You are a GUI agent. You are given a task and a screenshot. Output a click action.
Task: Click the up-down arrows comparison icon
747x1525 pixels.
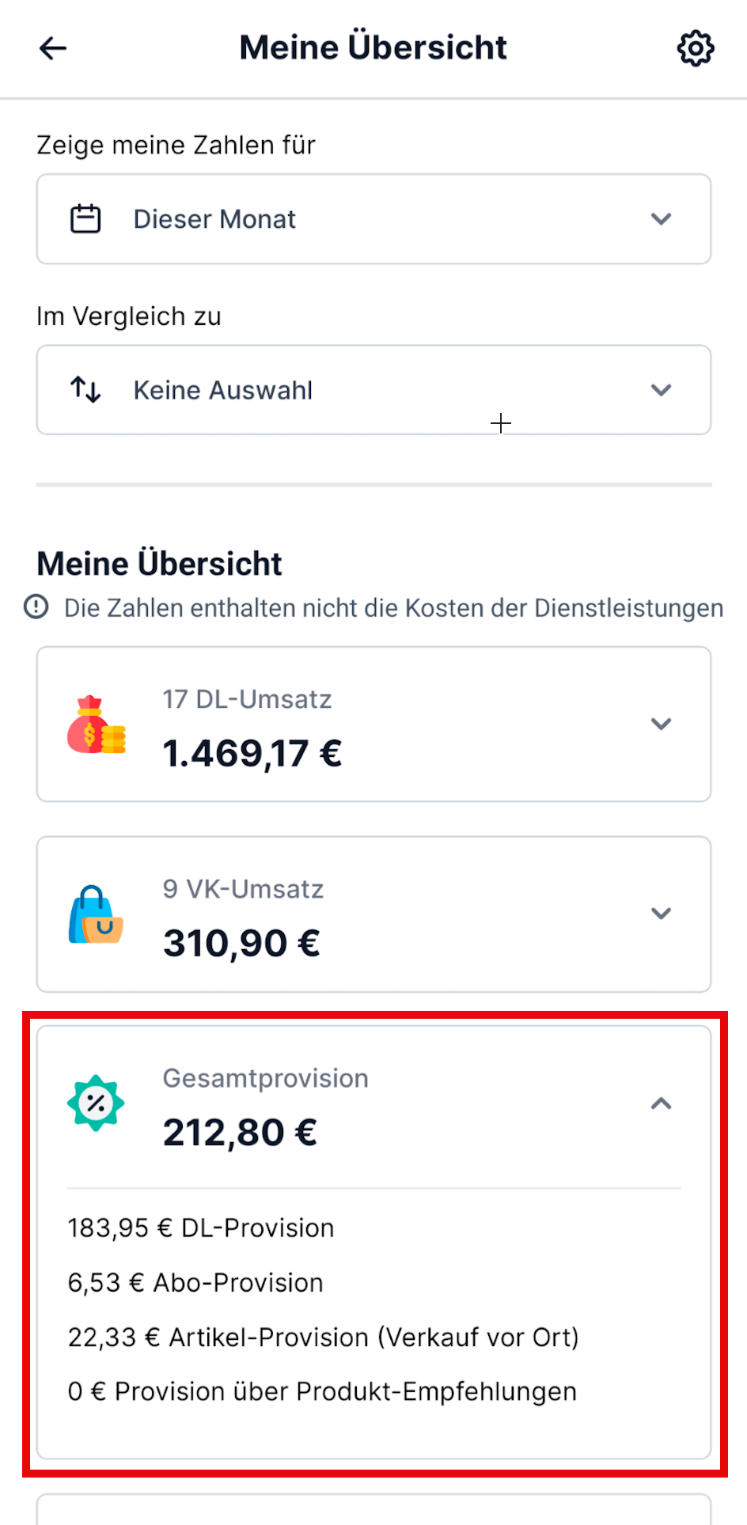pos(85,390)
